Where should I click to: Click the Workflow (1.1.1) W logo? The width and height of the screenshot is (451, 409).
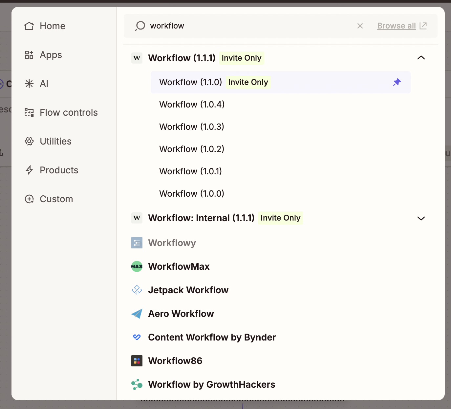[137, 58]
